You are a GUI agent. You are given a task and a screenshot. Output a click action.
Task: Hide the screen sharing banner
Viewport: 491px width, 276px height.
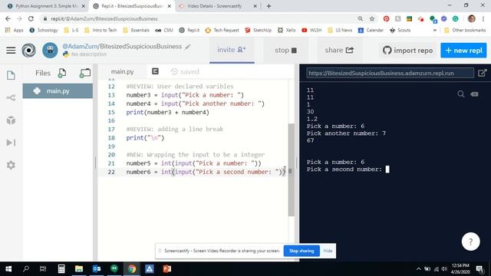(x=328, y=251)
